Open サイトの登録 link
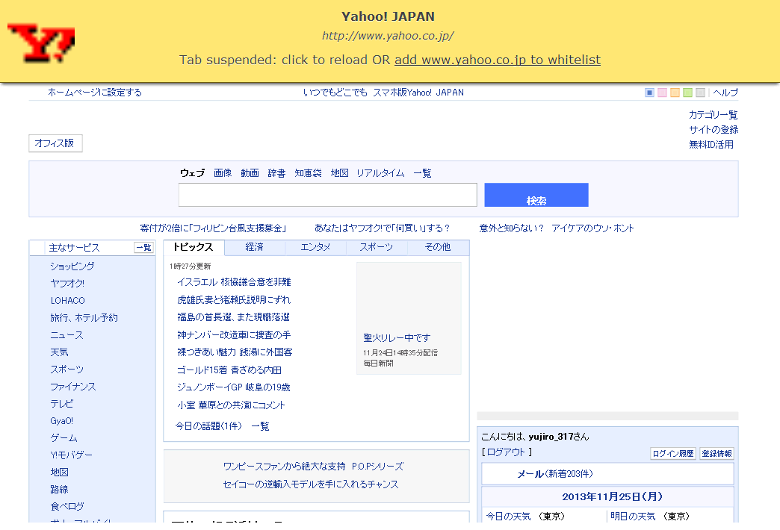This screenshot has width=780, height=530. pyautogui.click(x=714, y=130)
